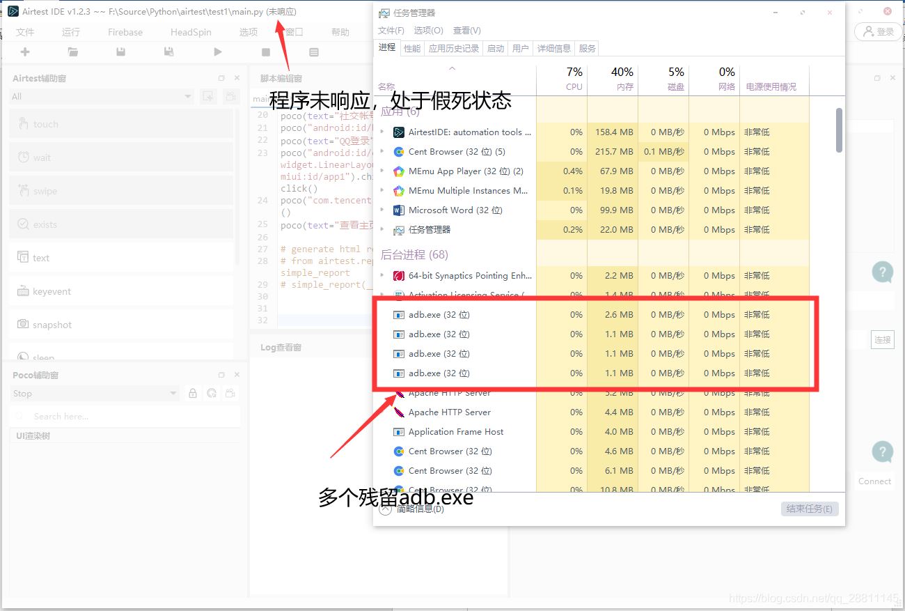Viewport: 905px width, 611px height.
Task: Close the Airtest辅助窗 panel
Action: click(x=237, y=78)
